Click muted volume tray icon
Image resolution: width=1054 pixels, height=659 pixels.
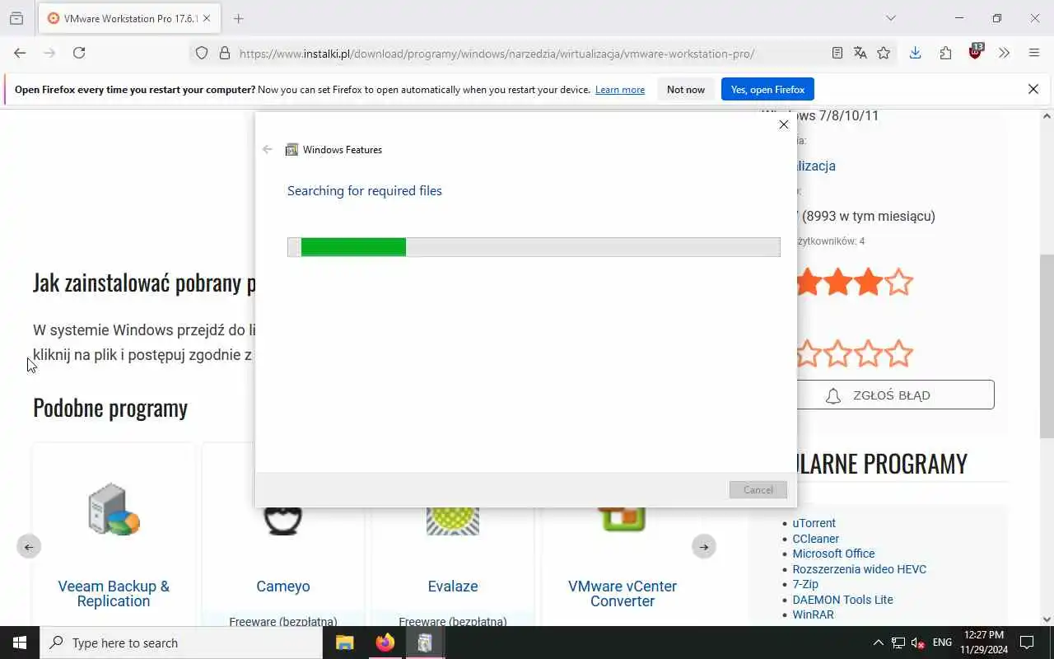tap(918, 643)
